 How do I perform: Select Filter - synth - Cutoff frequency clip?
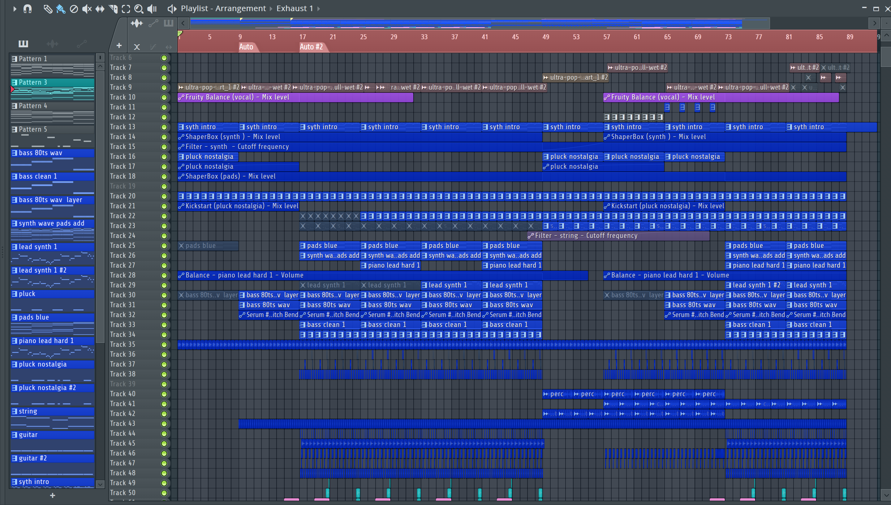pyautogui.click(x=512, y=147)
